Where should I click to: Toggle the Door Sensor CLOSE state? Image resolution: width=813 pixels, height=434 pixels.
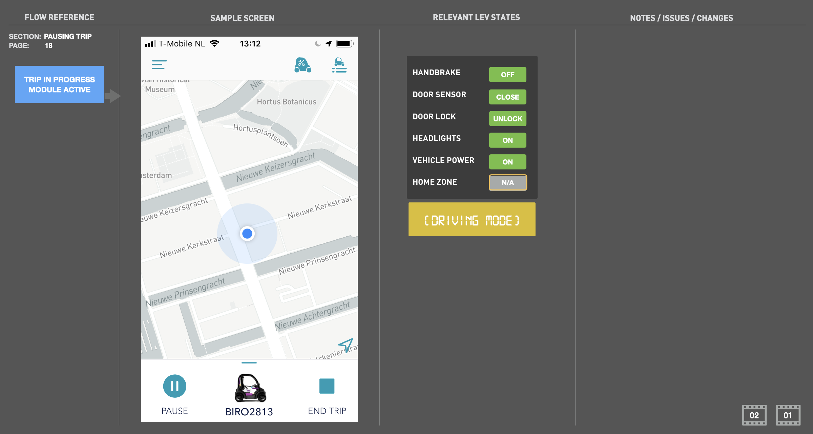(x=507, y=97)
